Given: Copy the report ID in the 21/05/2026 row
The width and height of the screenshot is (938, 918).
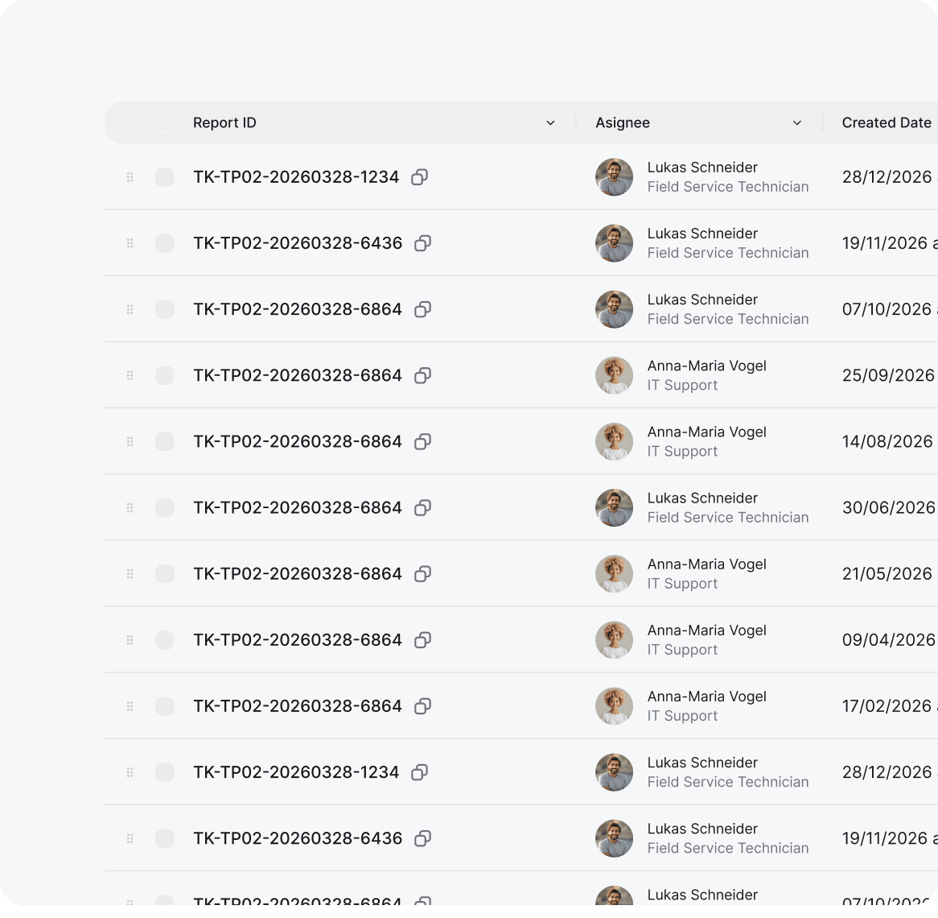Looking at the screenshot, I should [x=422, y=573].
